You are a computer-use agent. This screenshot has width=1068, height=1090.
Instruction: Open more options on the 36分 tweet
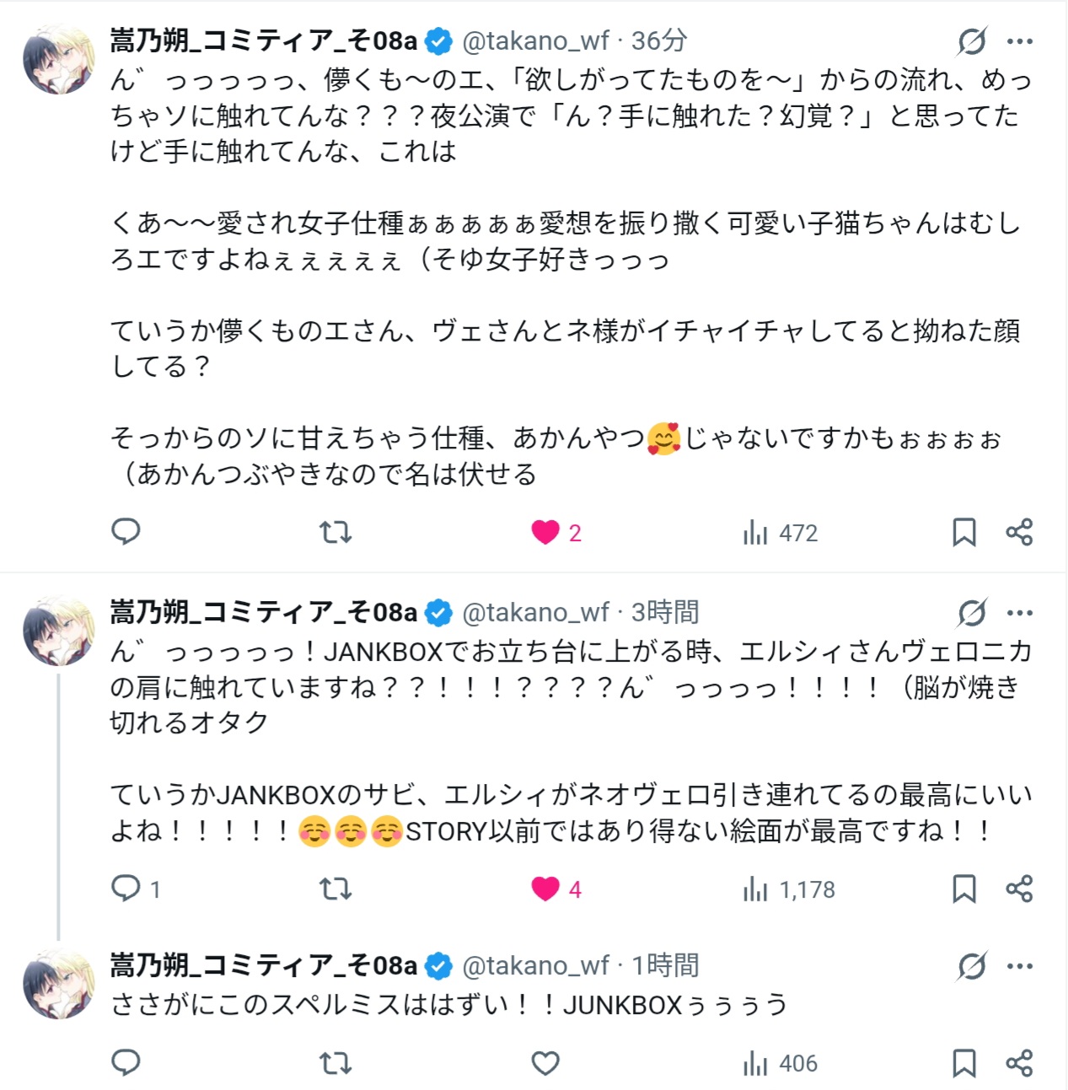[1020, 41]
